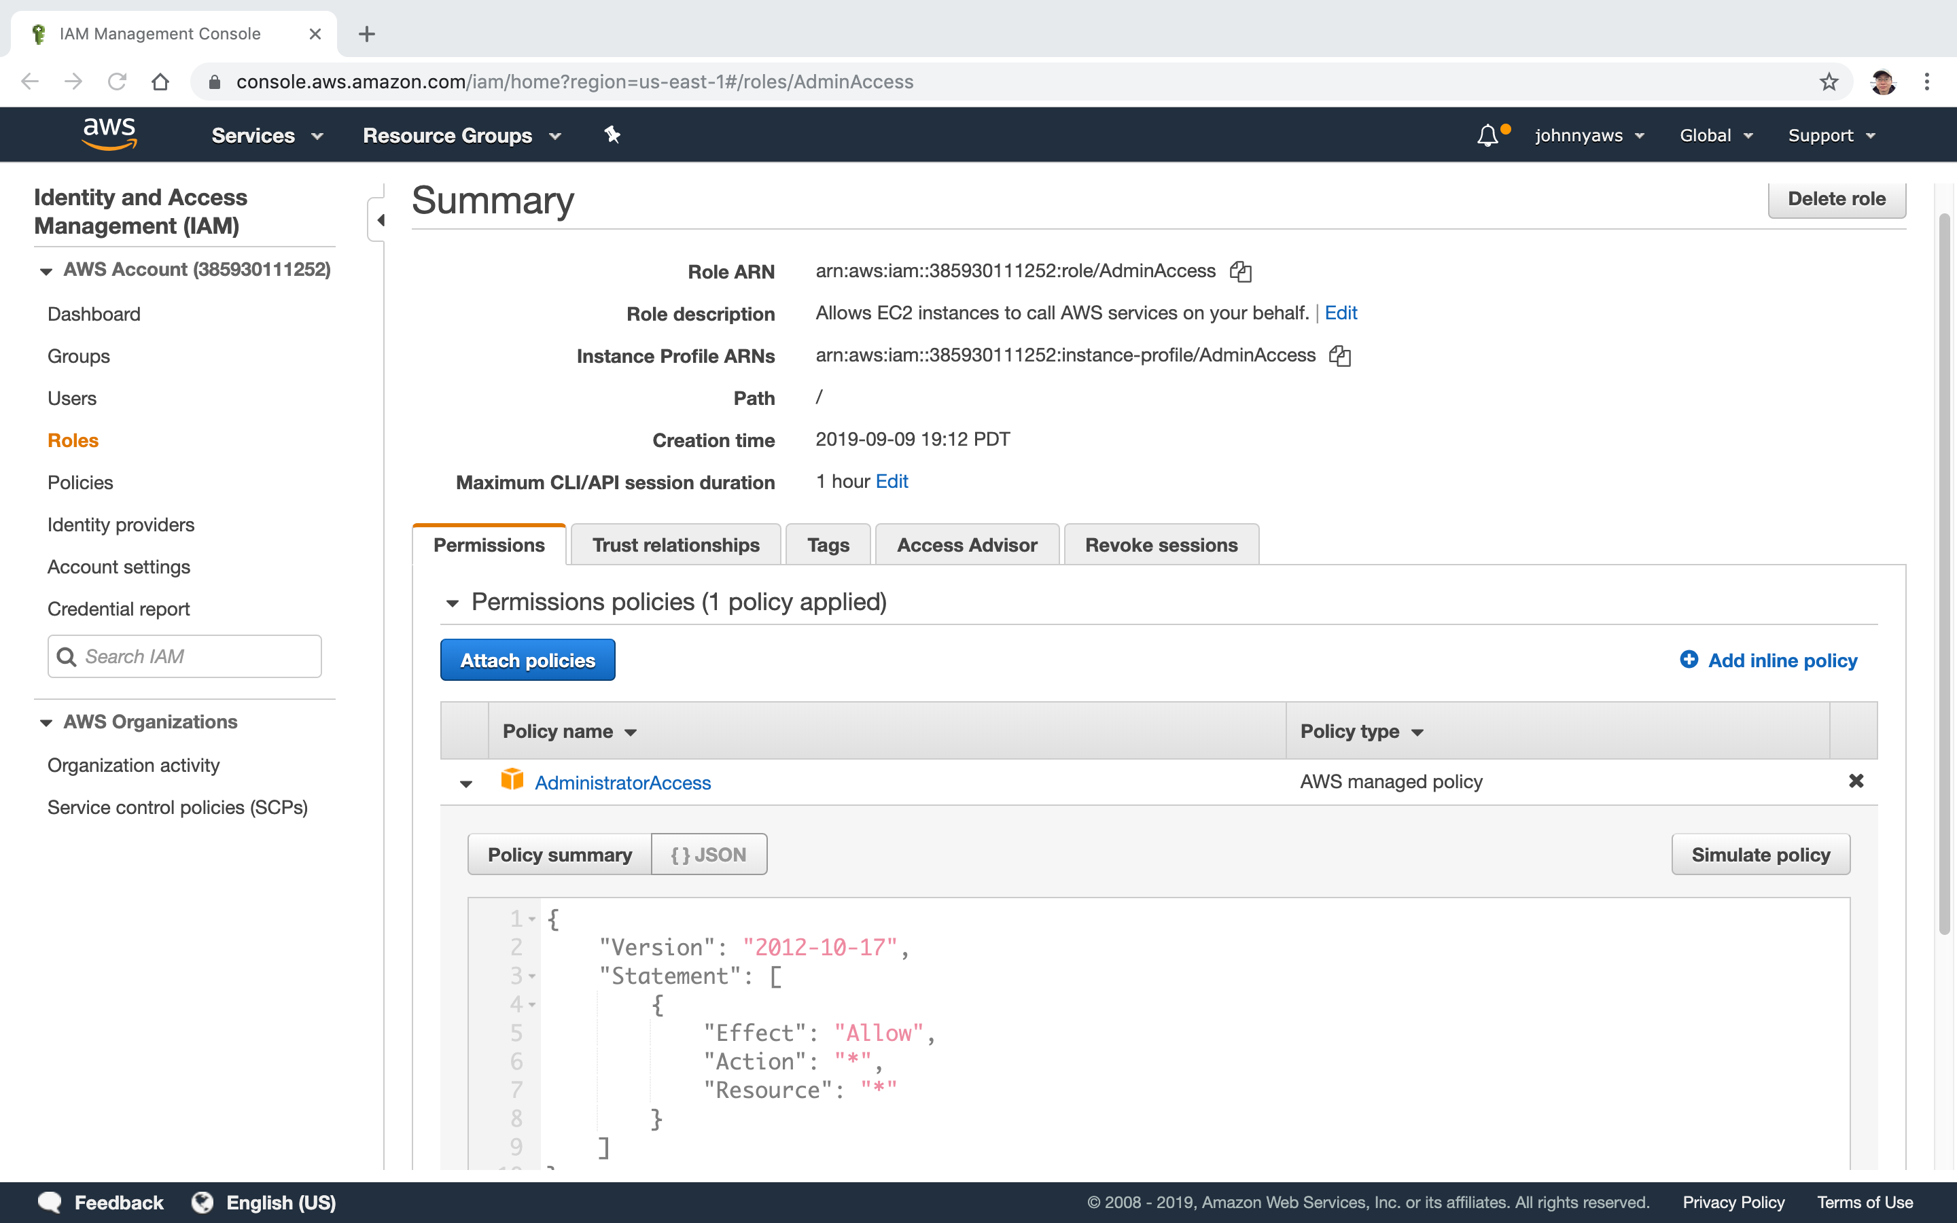Image resolution: width=1957 pixels, height=1223 pixels.
Task: Open Service control policies (SCPs)
Action: [177, 807]
